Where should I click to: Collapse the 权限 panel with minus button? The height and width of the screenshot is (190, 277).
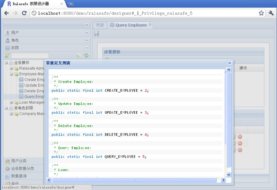tap(87, 48)
